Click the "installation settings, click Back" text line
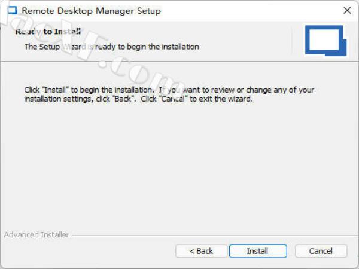Viewport: 359px width, 269px height. pyautogui.click(x=139, y=99)
